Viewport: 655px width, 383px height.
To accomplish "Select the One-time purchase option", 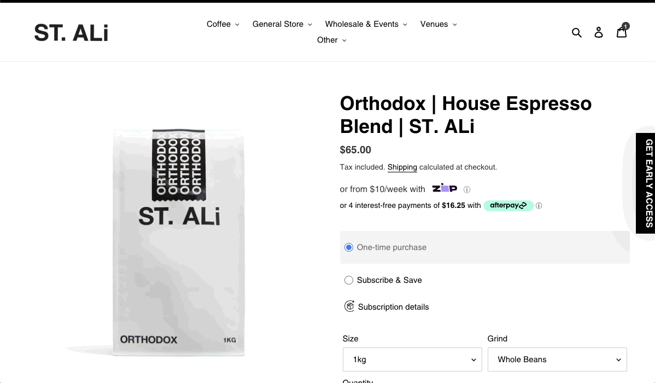I will [349, 247].
